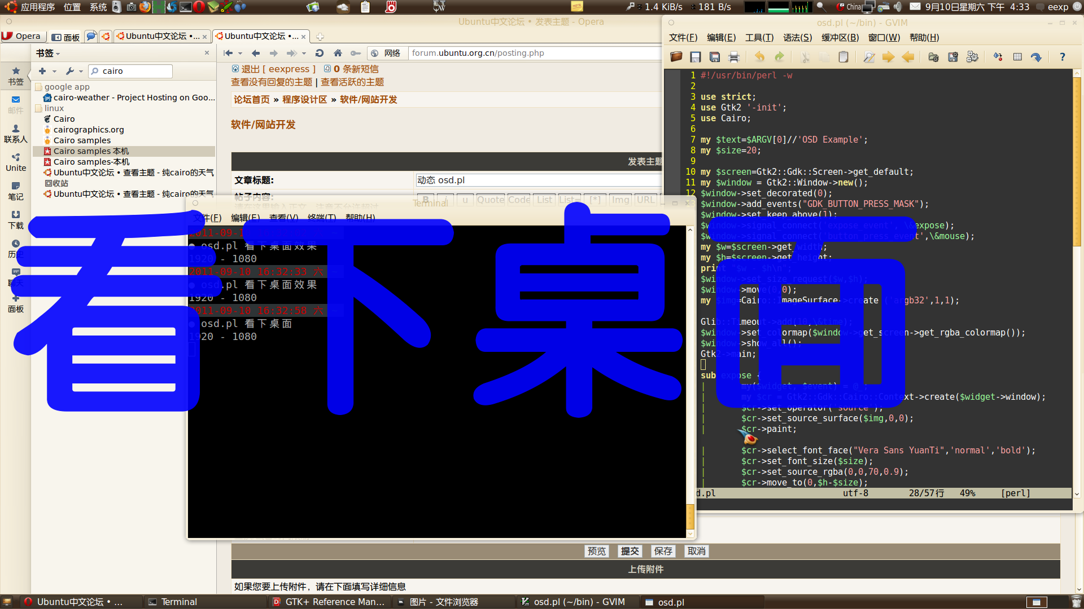The width and height of the screenshot is (1084, 609).
Task: Click the Undo arrow in GVIM toolbar
Action: (x=760, y=57)
